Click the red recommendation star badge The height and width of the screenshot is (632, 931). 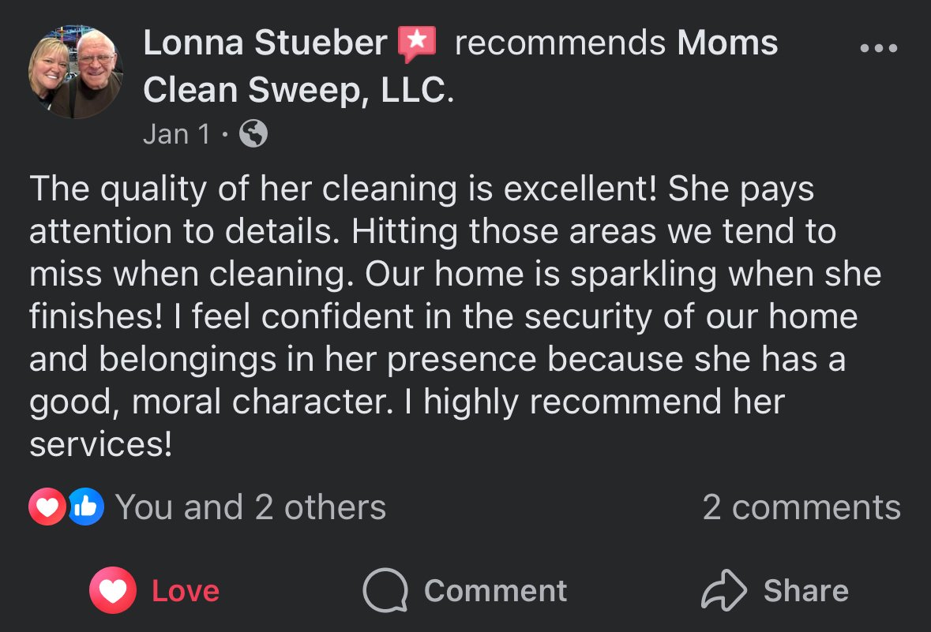coord(417,44)
